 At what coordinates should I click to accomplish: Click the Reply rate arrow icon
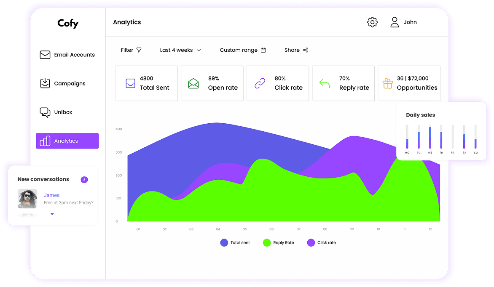tap(324, 83)
